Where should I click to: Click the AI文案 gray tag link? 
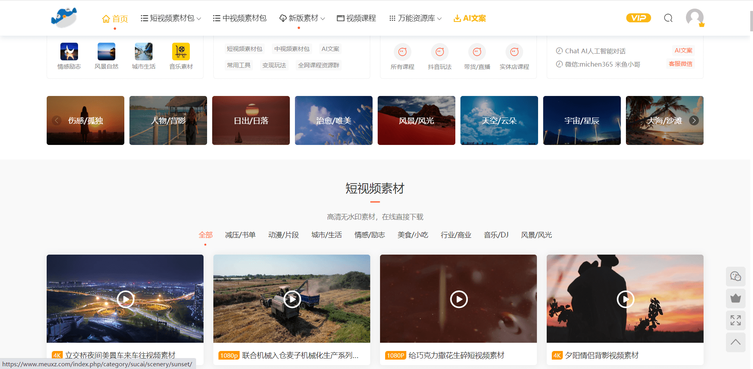330,49
